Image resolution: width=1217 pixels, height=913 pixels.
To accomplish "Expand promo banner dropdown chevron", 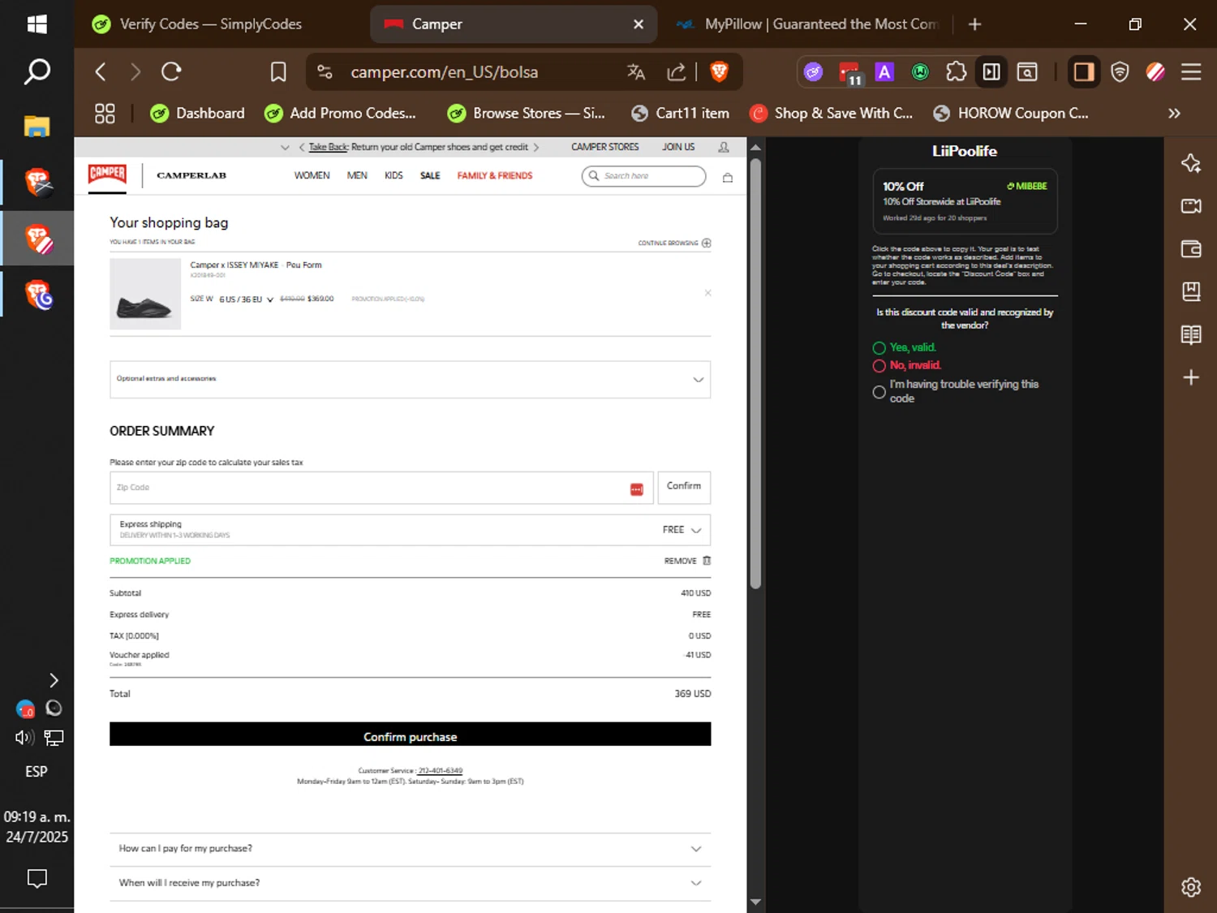I will pyautogui.click(x=285, y=148).
